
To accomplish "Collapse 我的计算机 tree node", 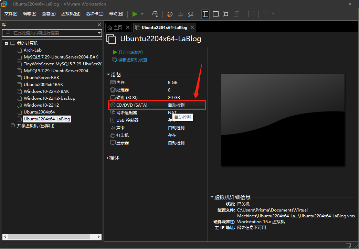I will tap(6, 44).
